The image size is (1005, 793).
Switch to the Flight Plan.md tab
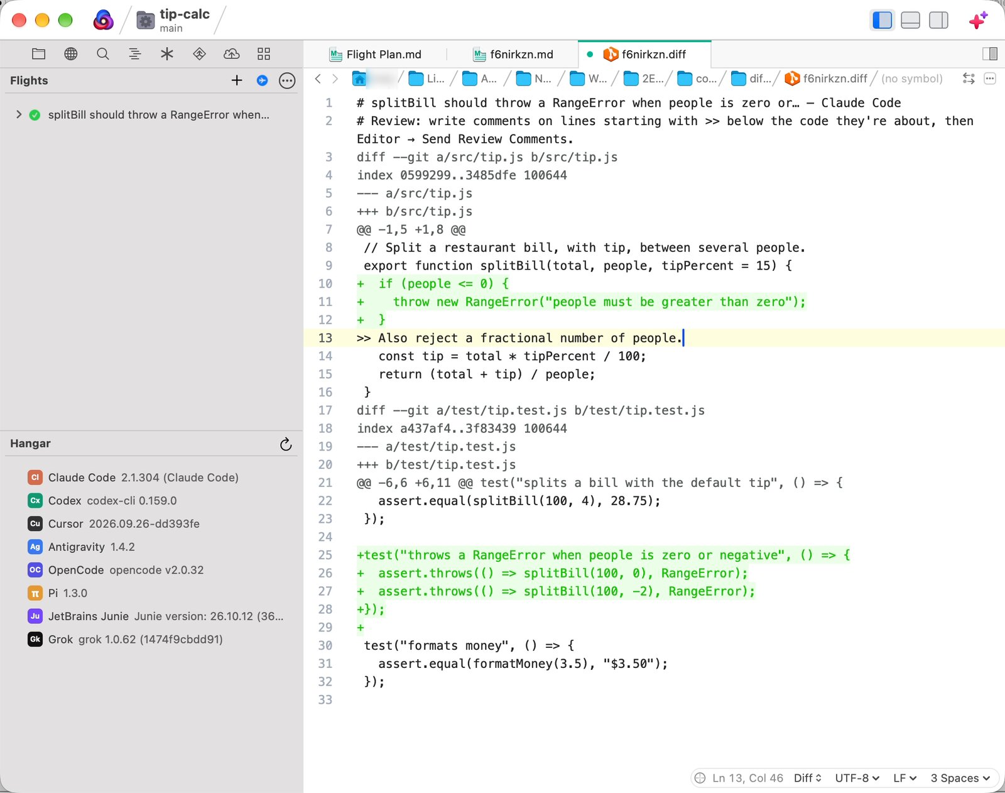click(x=376, y=55)
